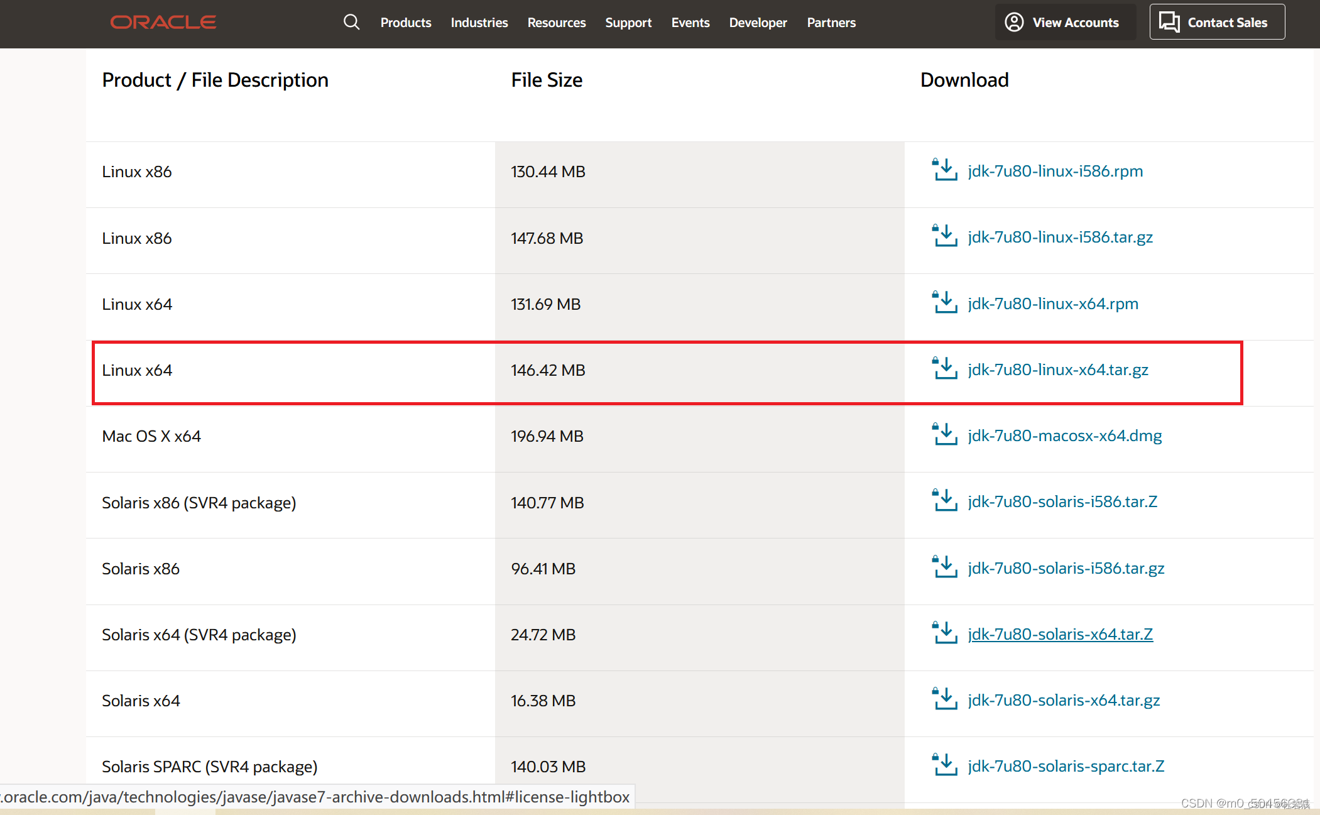Open the Events menu

690,23
